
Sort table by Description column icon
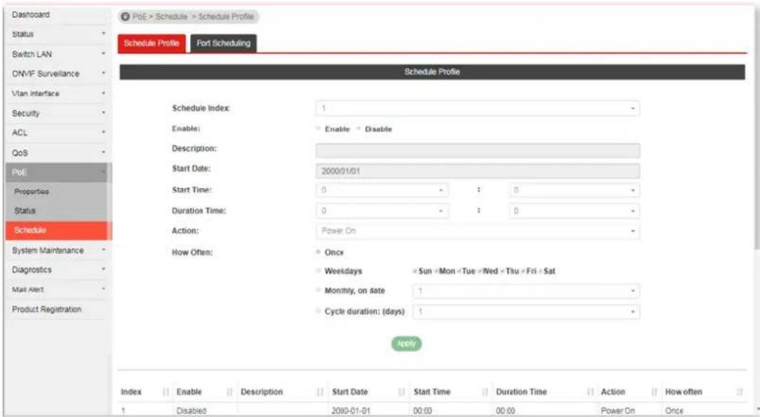pos(320,392)
